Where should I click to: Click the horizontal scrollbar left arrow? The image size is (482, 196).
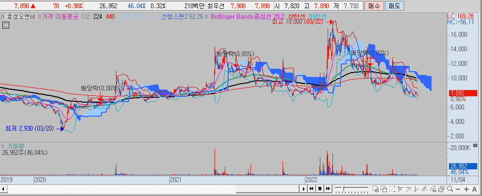(4, 189)
